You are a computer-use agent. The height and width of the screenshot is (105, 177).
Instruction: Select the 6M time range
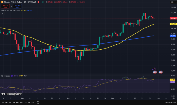pyautogui.click(x=17, y=103)
